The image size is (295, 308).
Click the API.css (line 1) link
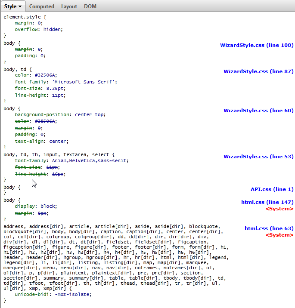272,189
